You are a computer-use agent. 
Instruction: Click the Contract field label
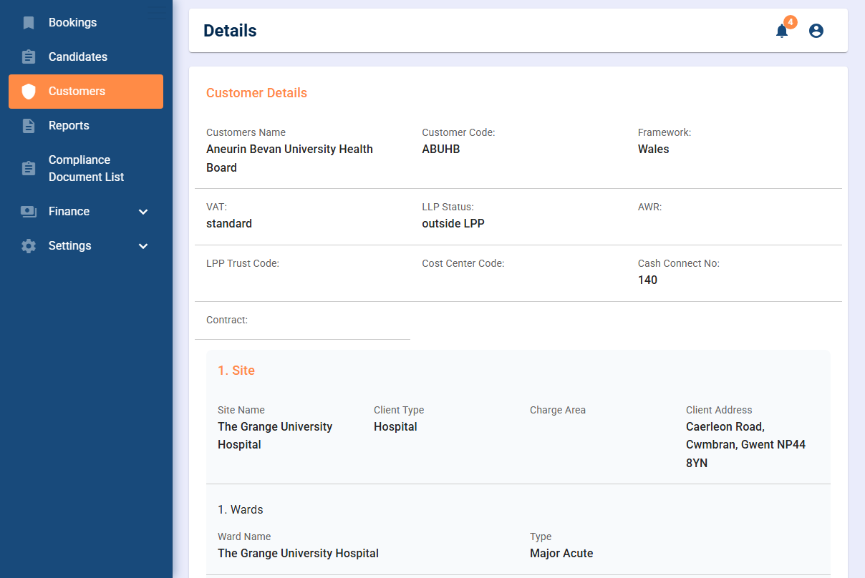click(227, 320)
